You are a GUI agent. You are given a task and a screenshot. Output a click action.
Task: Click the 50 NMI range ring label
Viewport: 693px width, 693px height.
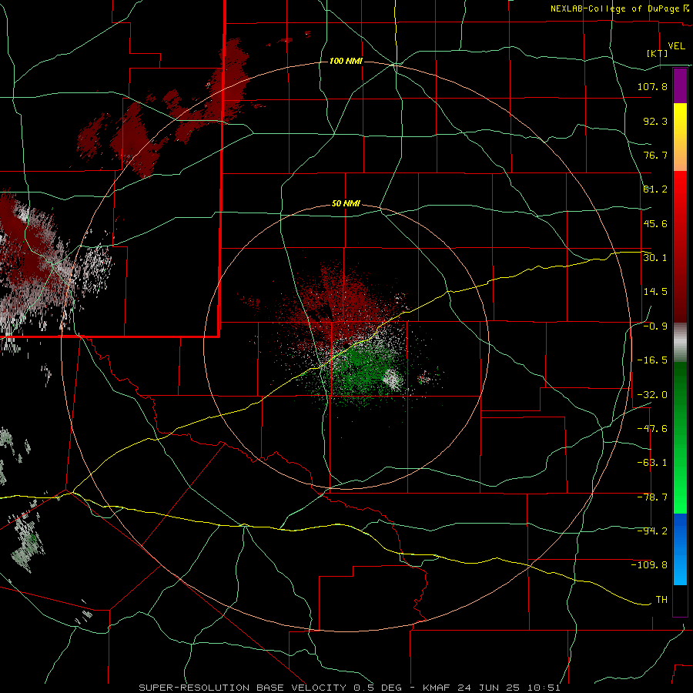pyautogui.click(x=346, y=204)
